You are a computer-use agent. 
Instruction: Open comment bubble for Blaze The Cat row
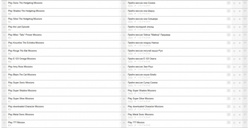click(245, 75)
